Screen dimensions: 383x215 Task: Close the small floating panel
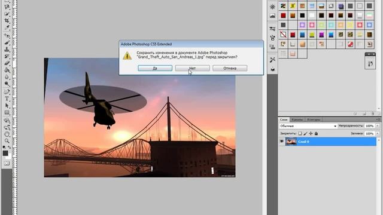(373, 54)
